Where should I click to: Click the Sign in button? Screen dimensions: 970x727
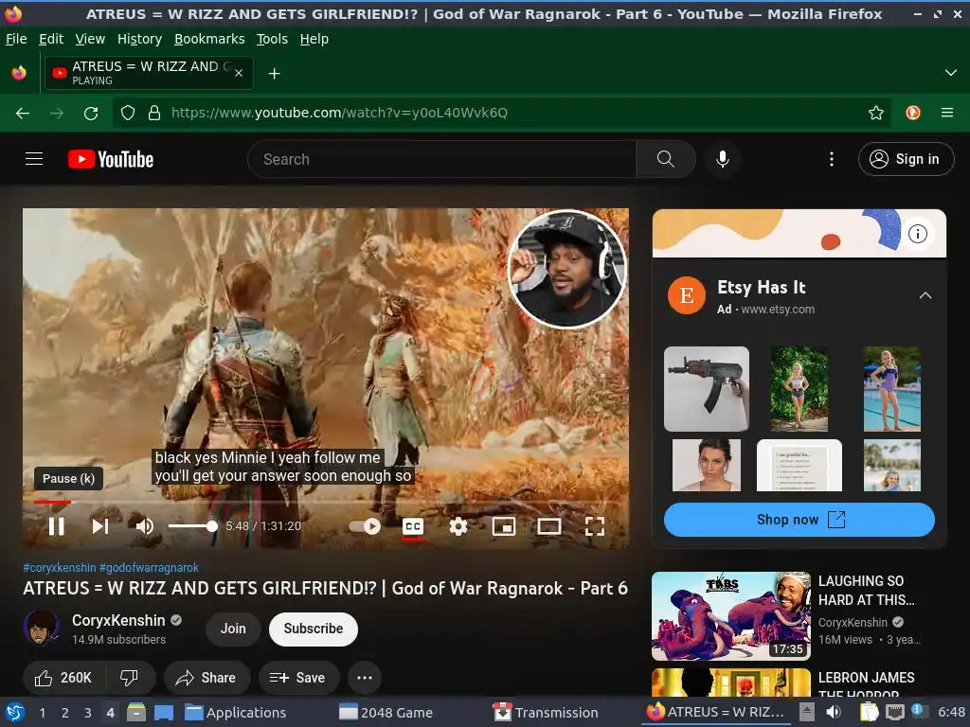click(x=907, y=159)
